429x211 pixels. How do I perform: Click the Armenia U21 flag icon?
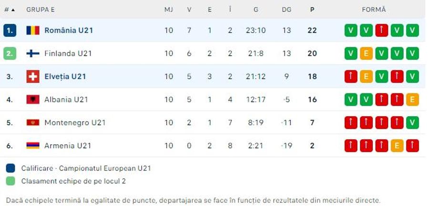tap(33, 145)
